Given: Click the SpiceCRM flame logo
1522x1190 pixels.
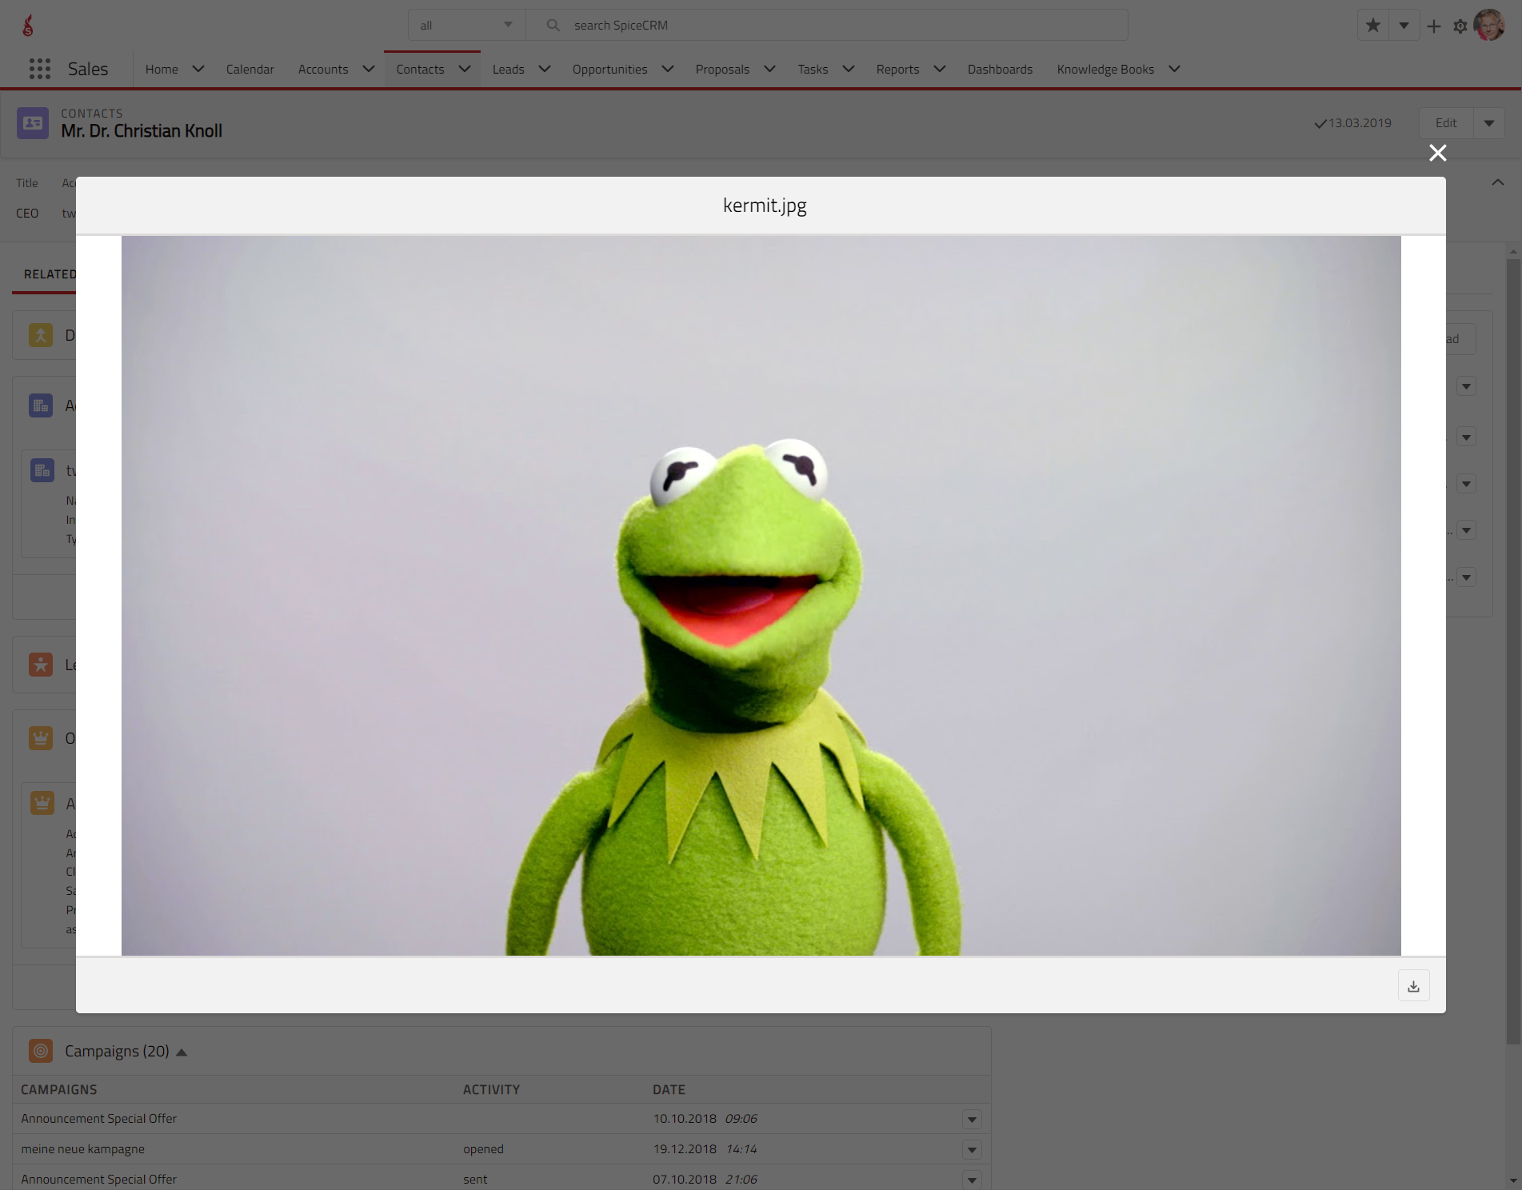Looking at the screenshot, I should (28, 26).
